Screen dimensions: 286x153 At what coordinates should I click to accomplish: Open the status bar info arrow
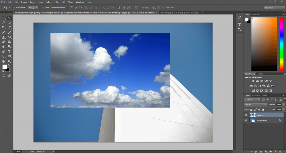[53, 152]
